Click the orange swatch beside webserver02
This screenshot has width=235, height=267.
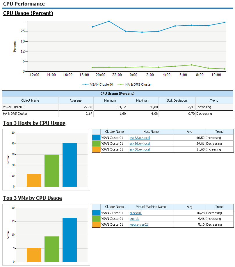pos(96,224)
